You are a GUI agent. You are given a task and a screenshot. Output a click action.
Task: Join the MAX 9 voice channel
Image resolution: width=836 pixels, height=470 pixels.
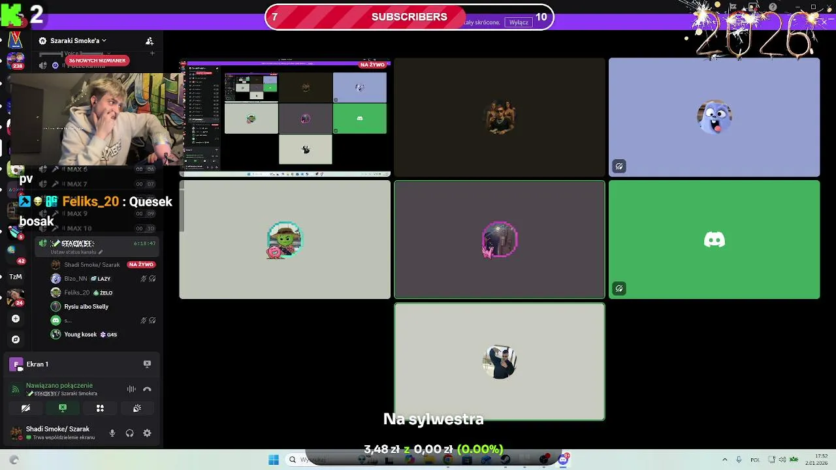click(x=98, y=213)
